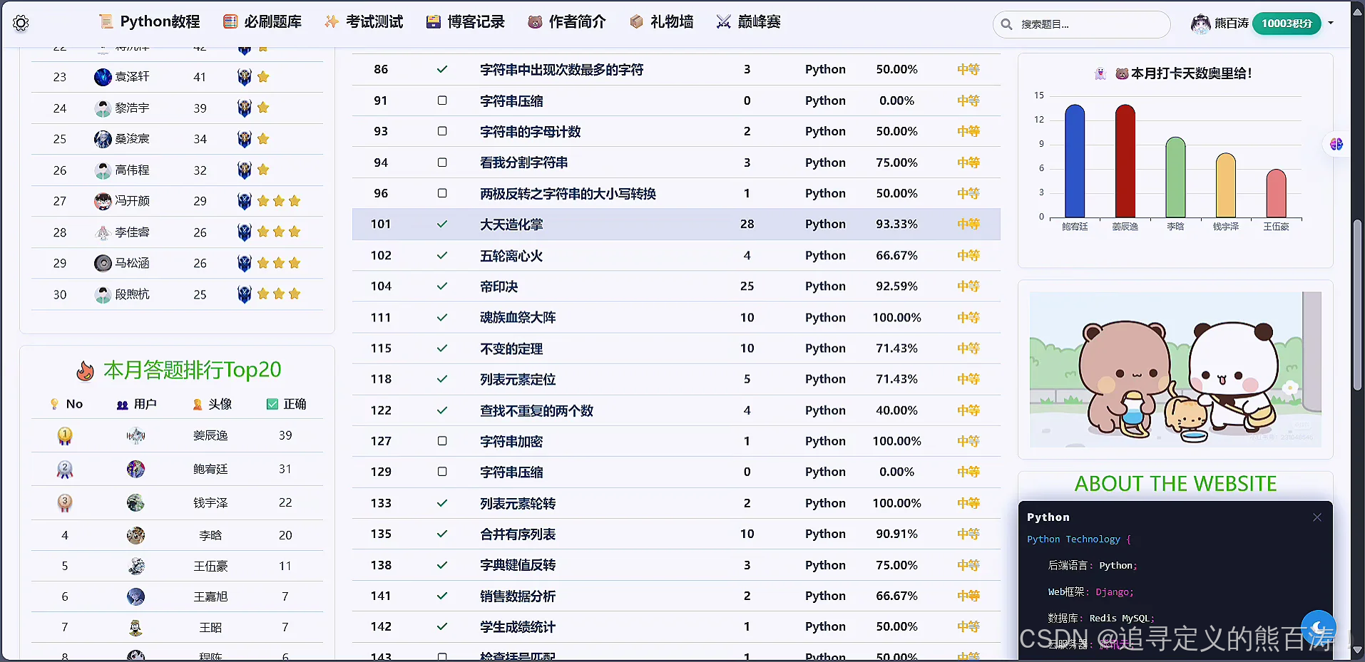
Task: Toggle checkbox for problem 91 字符串压缩
Action: (442, 100)
